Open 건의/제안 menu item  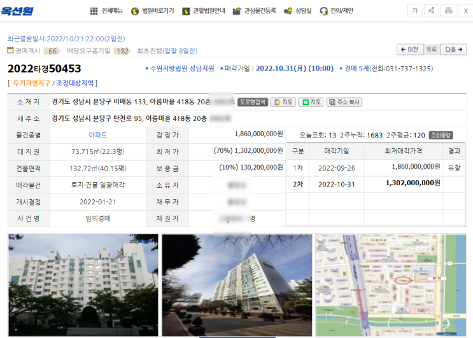342,11
